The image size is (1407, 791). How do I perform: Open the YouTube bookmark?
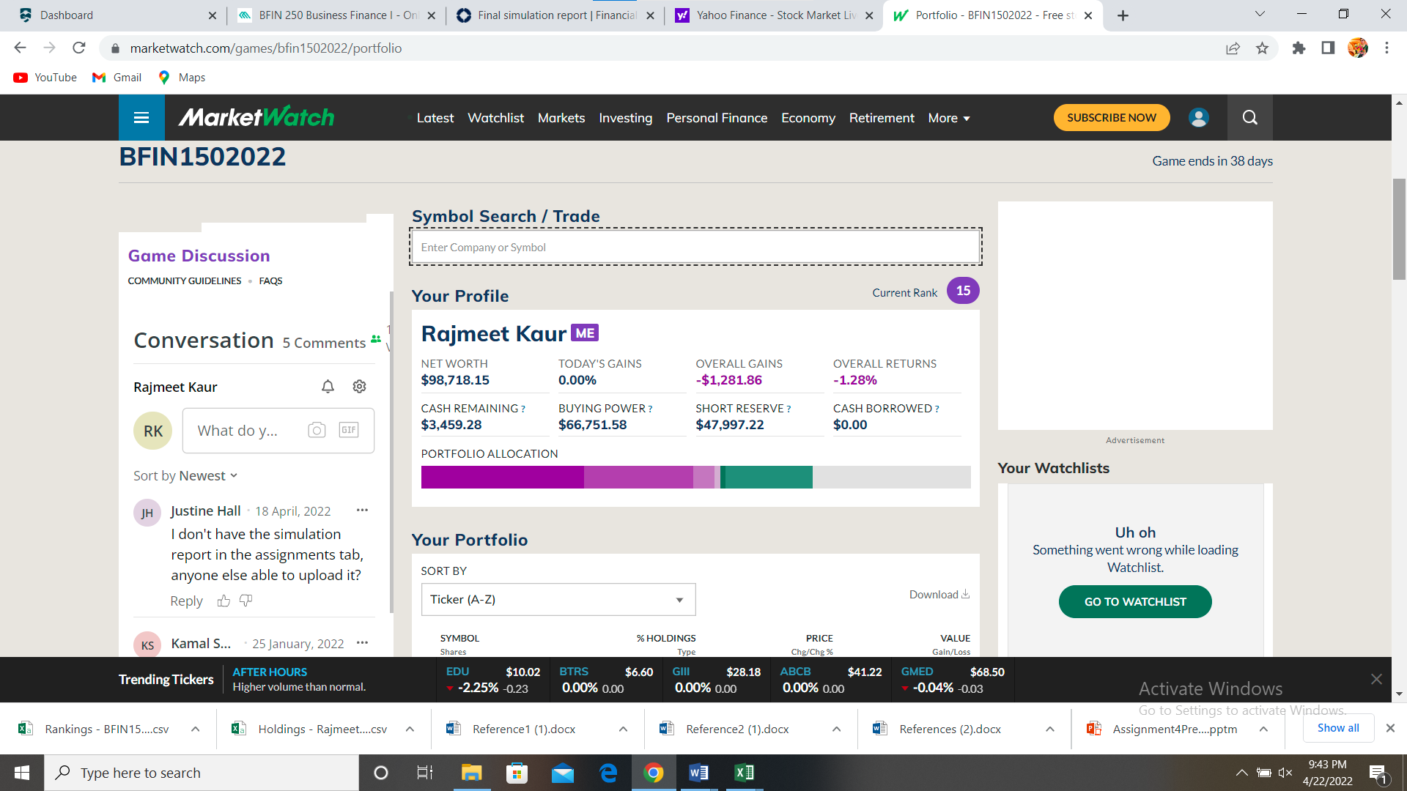45,78
